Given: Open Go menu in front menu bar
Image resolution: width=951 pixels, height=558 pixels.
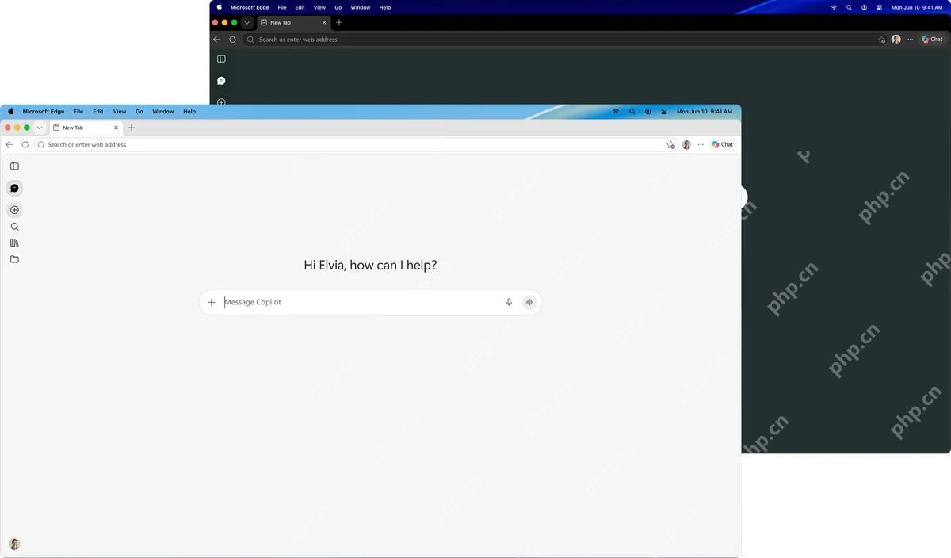Looking at the screenshot, I should 139,112.
